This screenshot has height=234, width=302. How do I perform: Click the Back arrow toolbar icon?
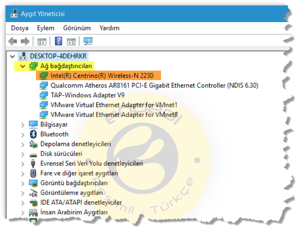tap(13, 41)
